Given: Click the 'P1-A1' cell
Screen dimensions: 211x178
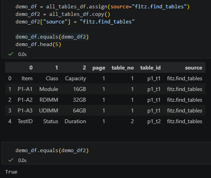Looking at the screenshot, I should pos(25,89).
